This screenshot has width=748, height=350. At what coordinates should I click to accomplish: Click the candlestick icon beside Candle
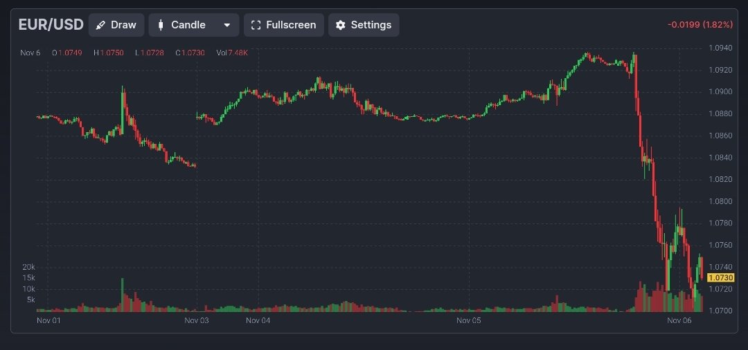161,25
